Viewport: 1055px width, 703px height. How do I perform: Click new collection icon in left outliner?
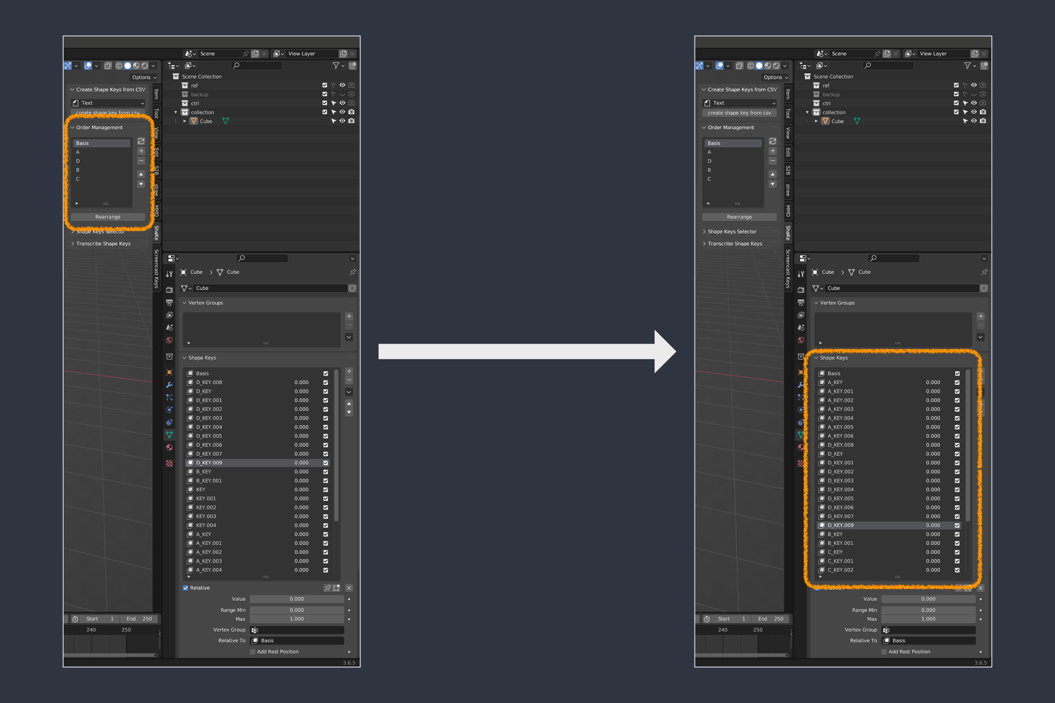[353, 66]
